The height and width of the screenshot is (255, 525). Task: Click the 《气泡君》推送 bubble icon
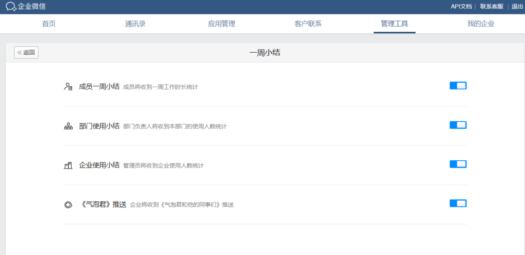68,204
